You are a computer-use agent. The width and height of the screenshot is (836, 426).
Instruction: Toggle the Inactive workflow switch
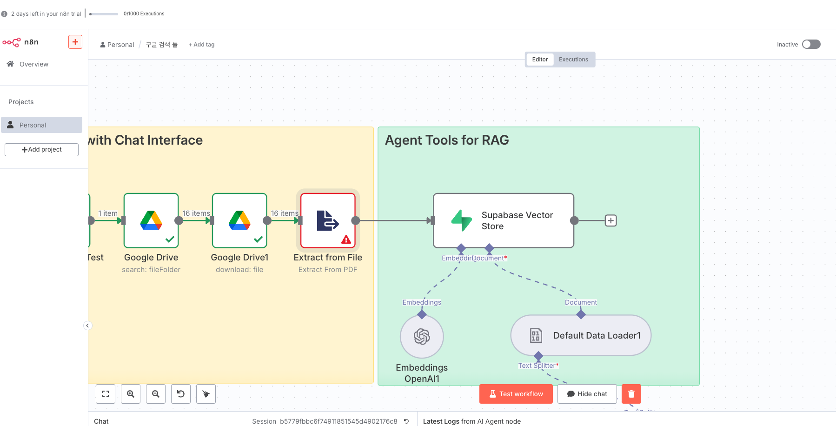tap(811, 44)
